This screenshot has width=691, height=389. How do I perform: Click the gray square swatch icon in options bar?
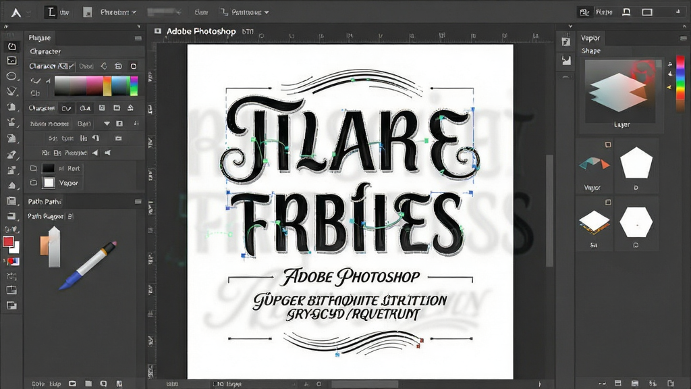click(x=88, y=12)
